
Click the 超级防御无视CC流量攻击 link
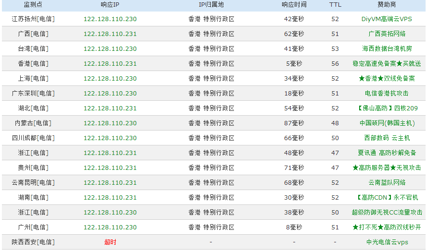coord(387,213)
